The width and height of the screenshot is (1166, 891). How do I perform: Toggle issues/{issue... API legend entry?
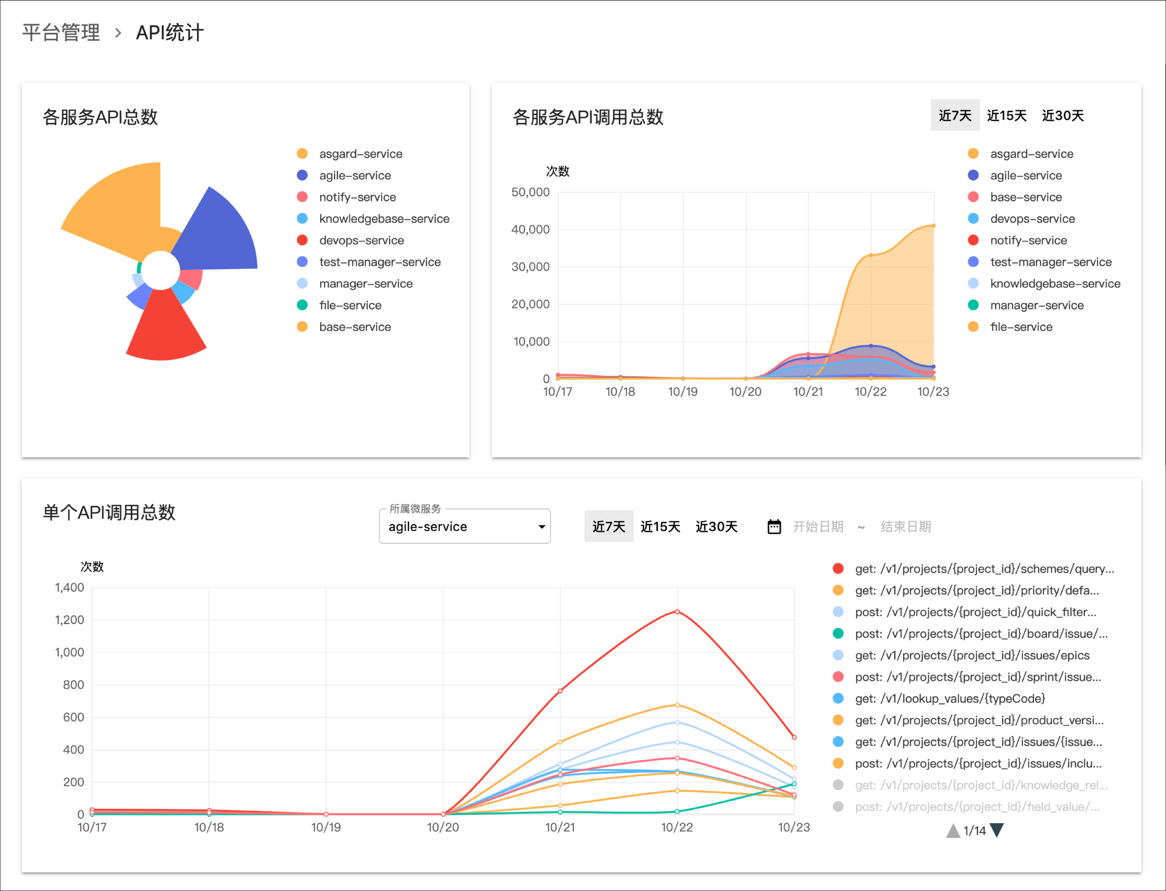[x=968, y=742]
